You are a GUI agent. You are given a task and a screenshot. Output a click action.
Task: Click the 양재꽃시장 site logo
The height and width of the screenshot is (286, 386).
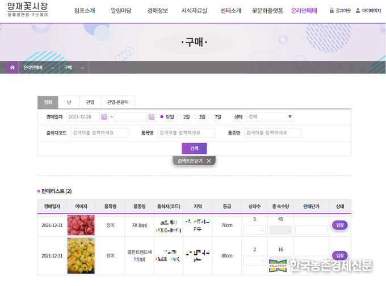coord(28,9)
